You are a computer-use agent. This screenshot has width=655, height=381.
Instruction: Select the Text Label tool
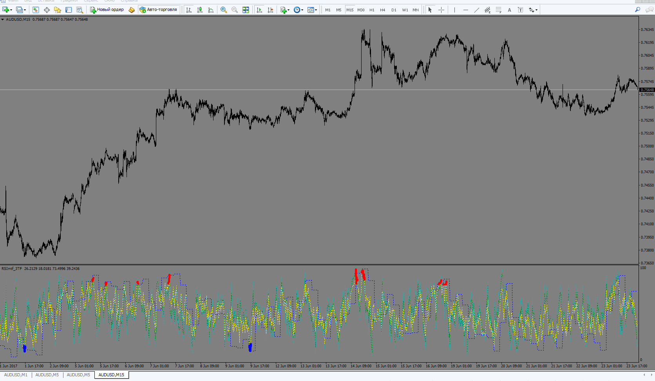(x=520, y=10)
